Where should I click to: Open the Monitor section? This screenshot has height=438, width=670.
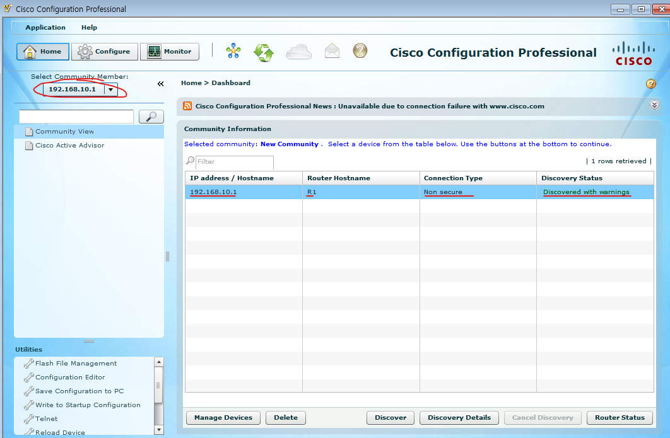click(170, 52)
